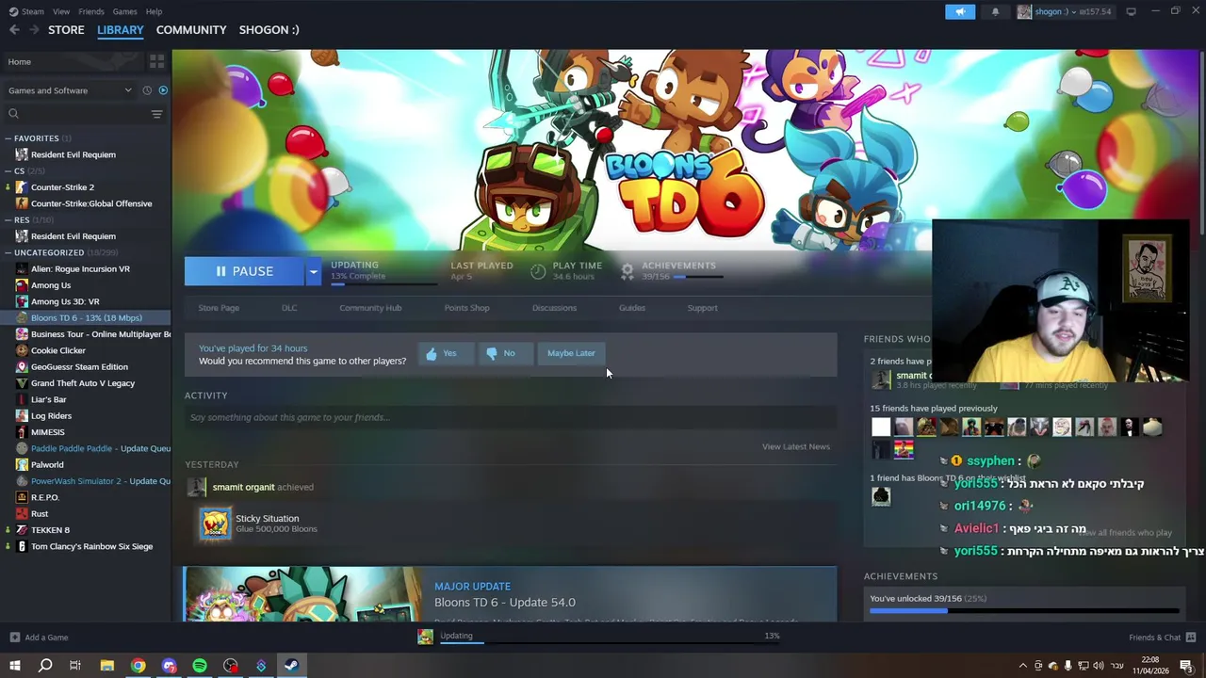Click the Add a Game plus icon
Image resolution: width=1206 pixels, height=678 pixels.
(13, 638)
